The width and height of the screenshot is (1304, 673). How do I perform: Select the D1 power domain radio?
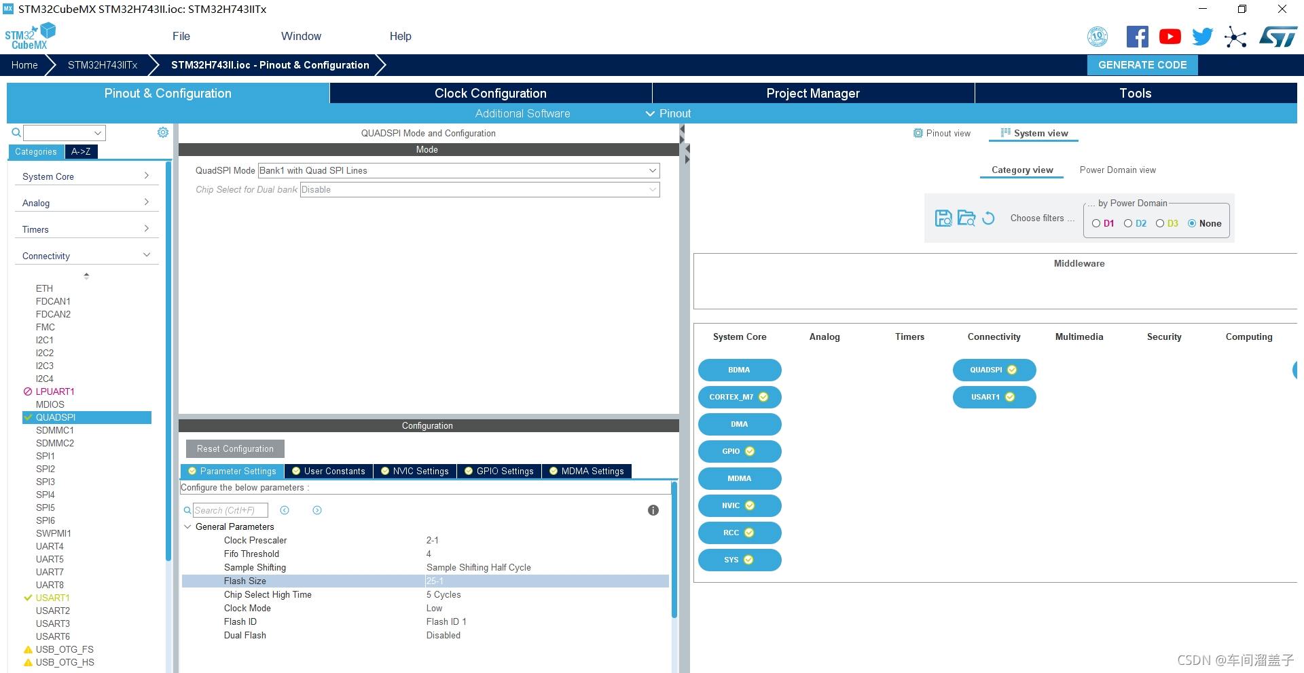pyautogui.click(x=1096, y=223)
